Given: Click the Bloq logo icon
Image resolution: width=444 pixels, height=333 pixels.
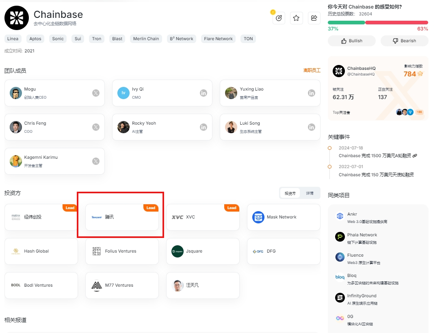Looking at the screenshot, I should click(340, 277).
